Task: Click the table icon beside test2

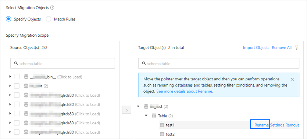Action: [162, 134]
